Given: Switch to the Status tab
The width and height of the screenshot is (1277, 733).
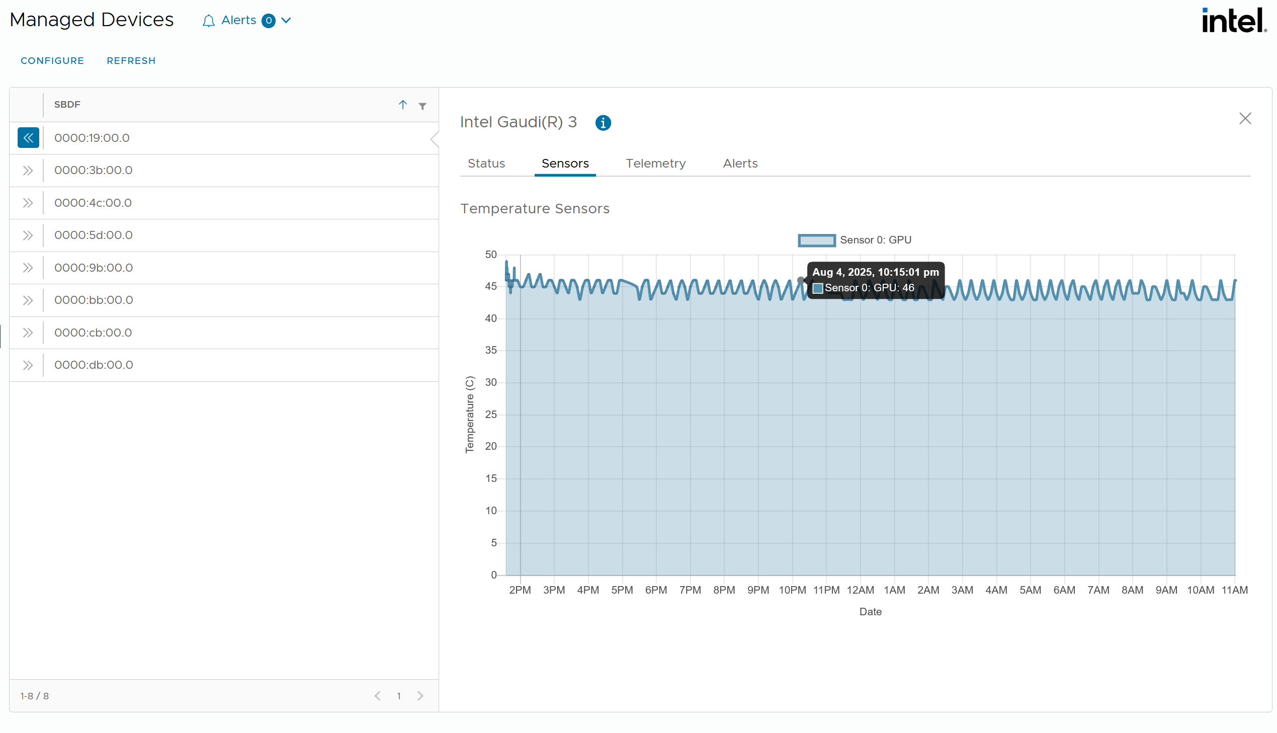Looking at the screenshot, I should pyautogui.click(x=486, y=164).
